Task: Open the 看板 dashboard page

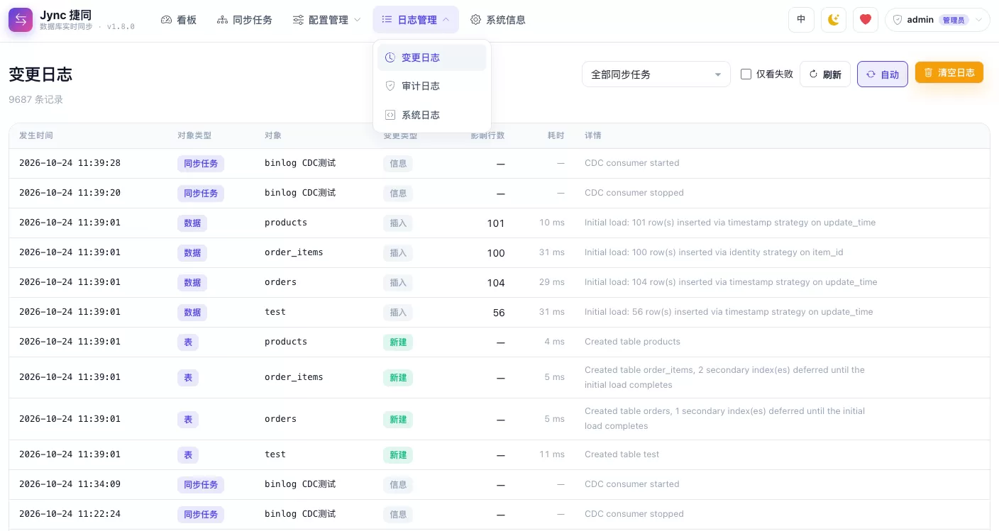Action: (179, 20)
